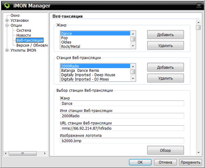Click the Отмена cancel button
The height and width of the screenshot is (168, 205).
click(x=165, y=162)
